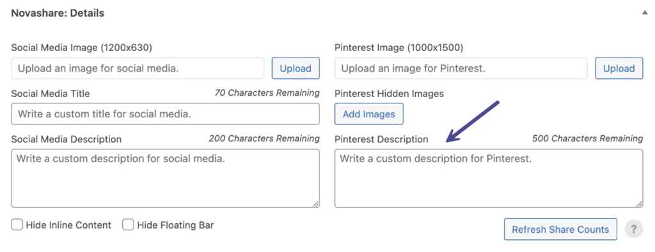
Task: Focus the Social Media Image field
Action: (x=138, y=68)
